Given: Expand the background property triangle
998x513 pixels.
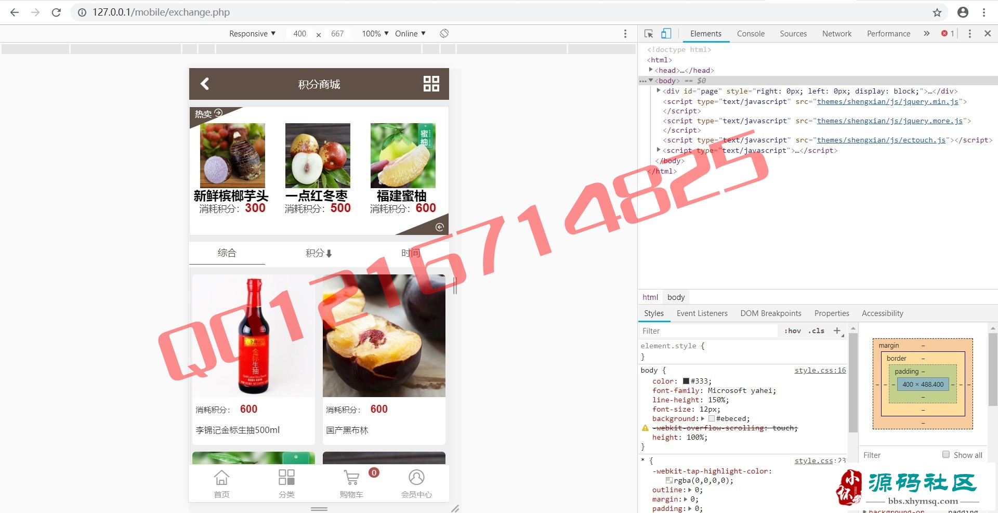Looking at the screenshot, I should (x=703, y=418).
